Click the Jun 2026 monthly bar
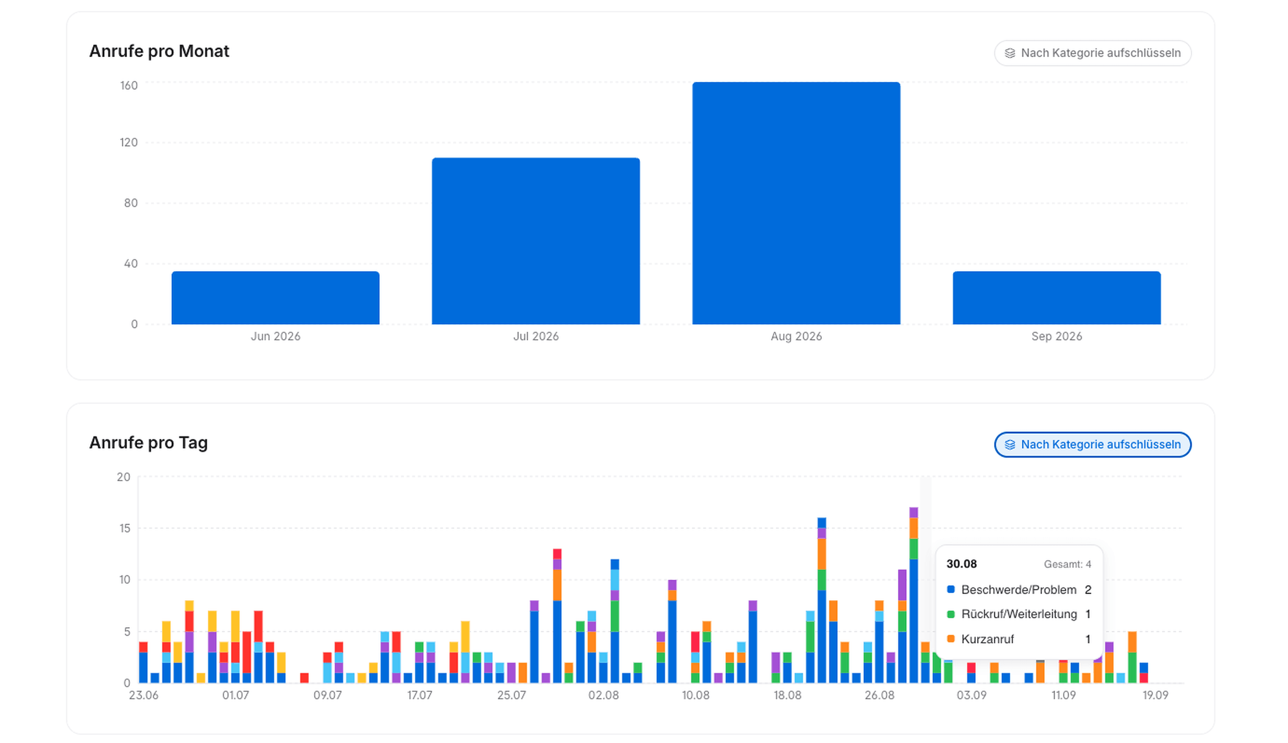Image resolution: width=1288 pixels, height=743 pixels. coord(275,297)
